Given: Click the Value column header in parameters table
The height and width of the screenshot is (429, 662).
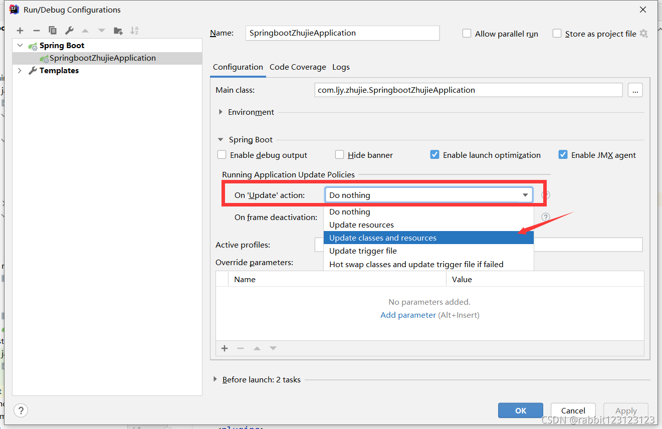Looking at the screenshot, I should click(x=545, y=279).
